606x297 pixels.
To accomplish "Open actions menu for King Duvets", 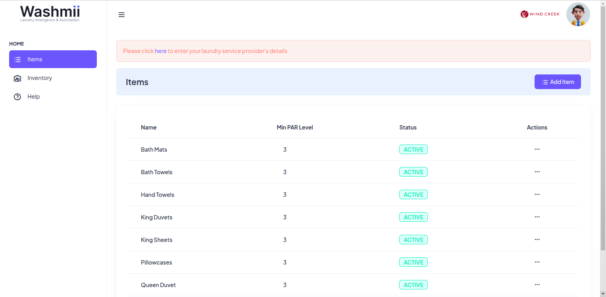I will pos(537,217).
